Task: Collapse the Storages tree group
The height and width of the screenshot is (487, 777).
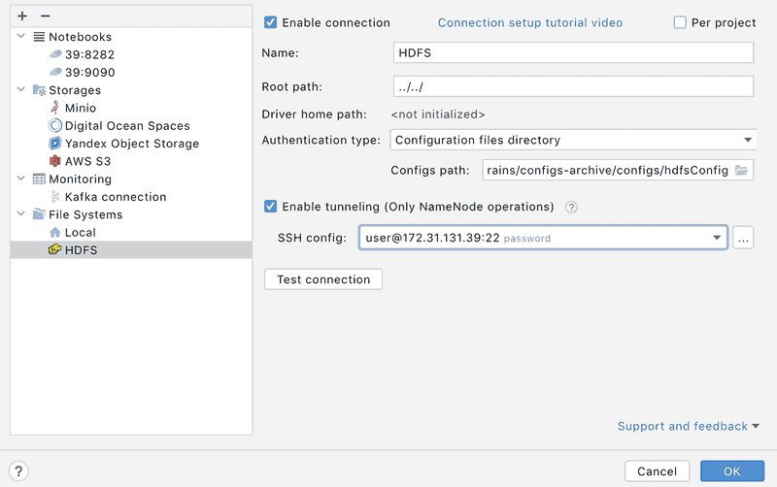Action: point(21,89)
